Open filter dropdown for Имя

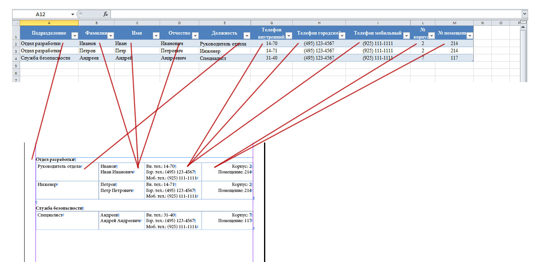156,35
